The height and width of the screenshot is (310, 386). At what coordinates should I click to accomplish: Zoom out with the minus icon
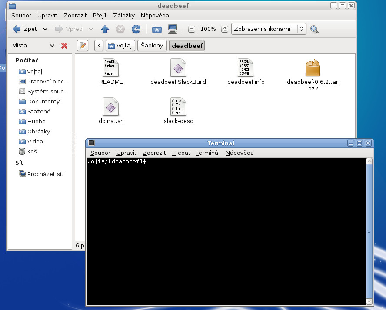[192, 29]
